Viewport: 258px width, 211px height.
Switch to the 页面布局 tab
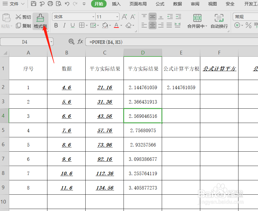[138, 4]
